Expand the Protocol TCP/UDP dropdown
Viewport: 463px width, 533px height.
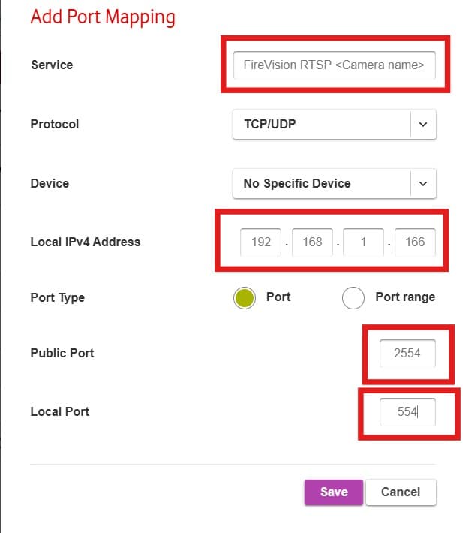pos(334,124)
